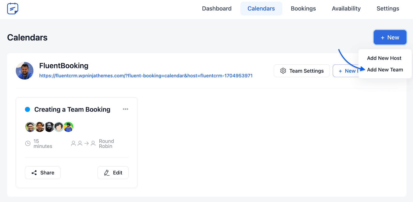
Task: Choose Add New Team option
Action: 385,70
